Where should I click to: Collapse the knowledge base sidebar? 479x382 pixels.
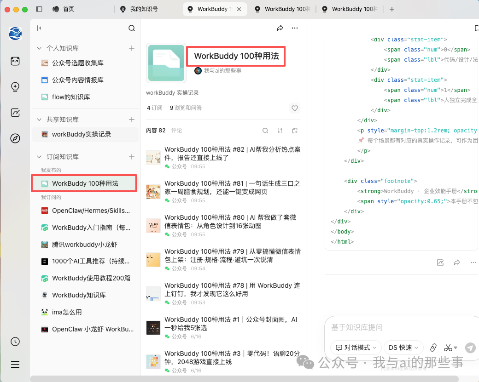click(39, 28)
